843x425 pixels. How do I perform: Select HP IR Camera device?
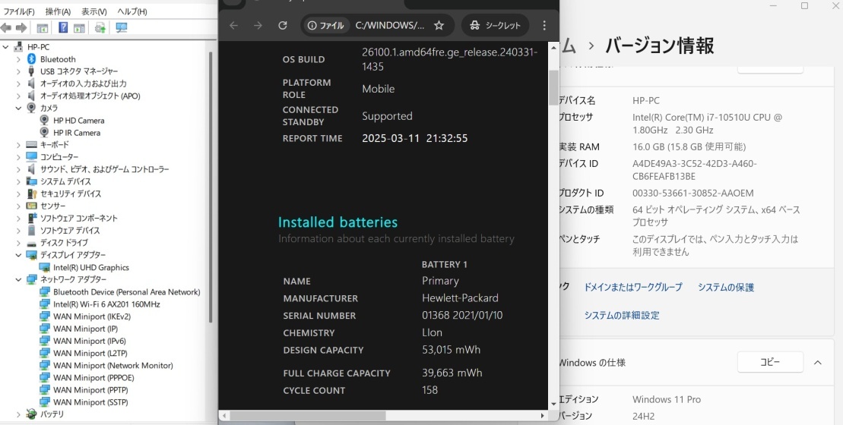tap(76, 133)
